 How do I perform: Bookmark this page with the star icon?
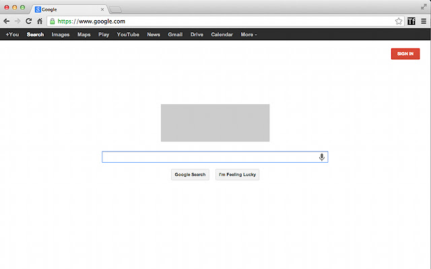[399, 21]
